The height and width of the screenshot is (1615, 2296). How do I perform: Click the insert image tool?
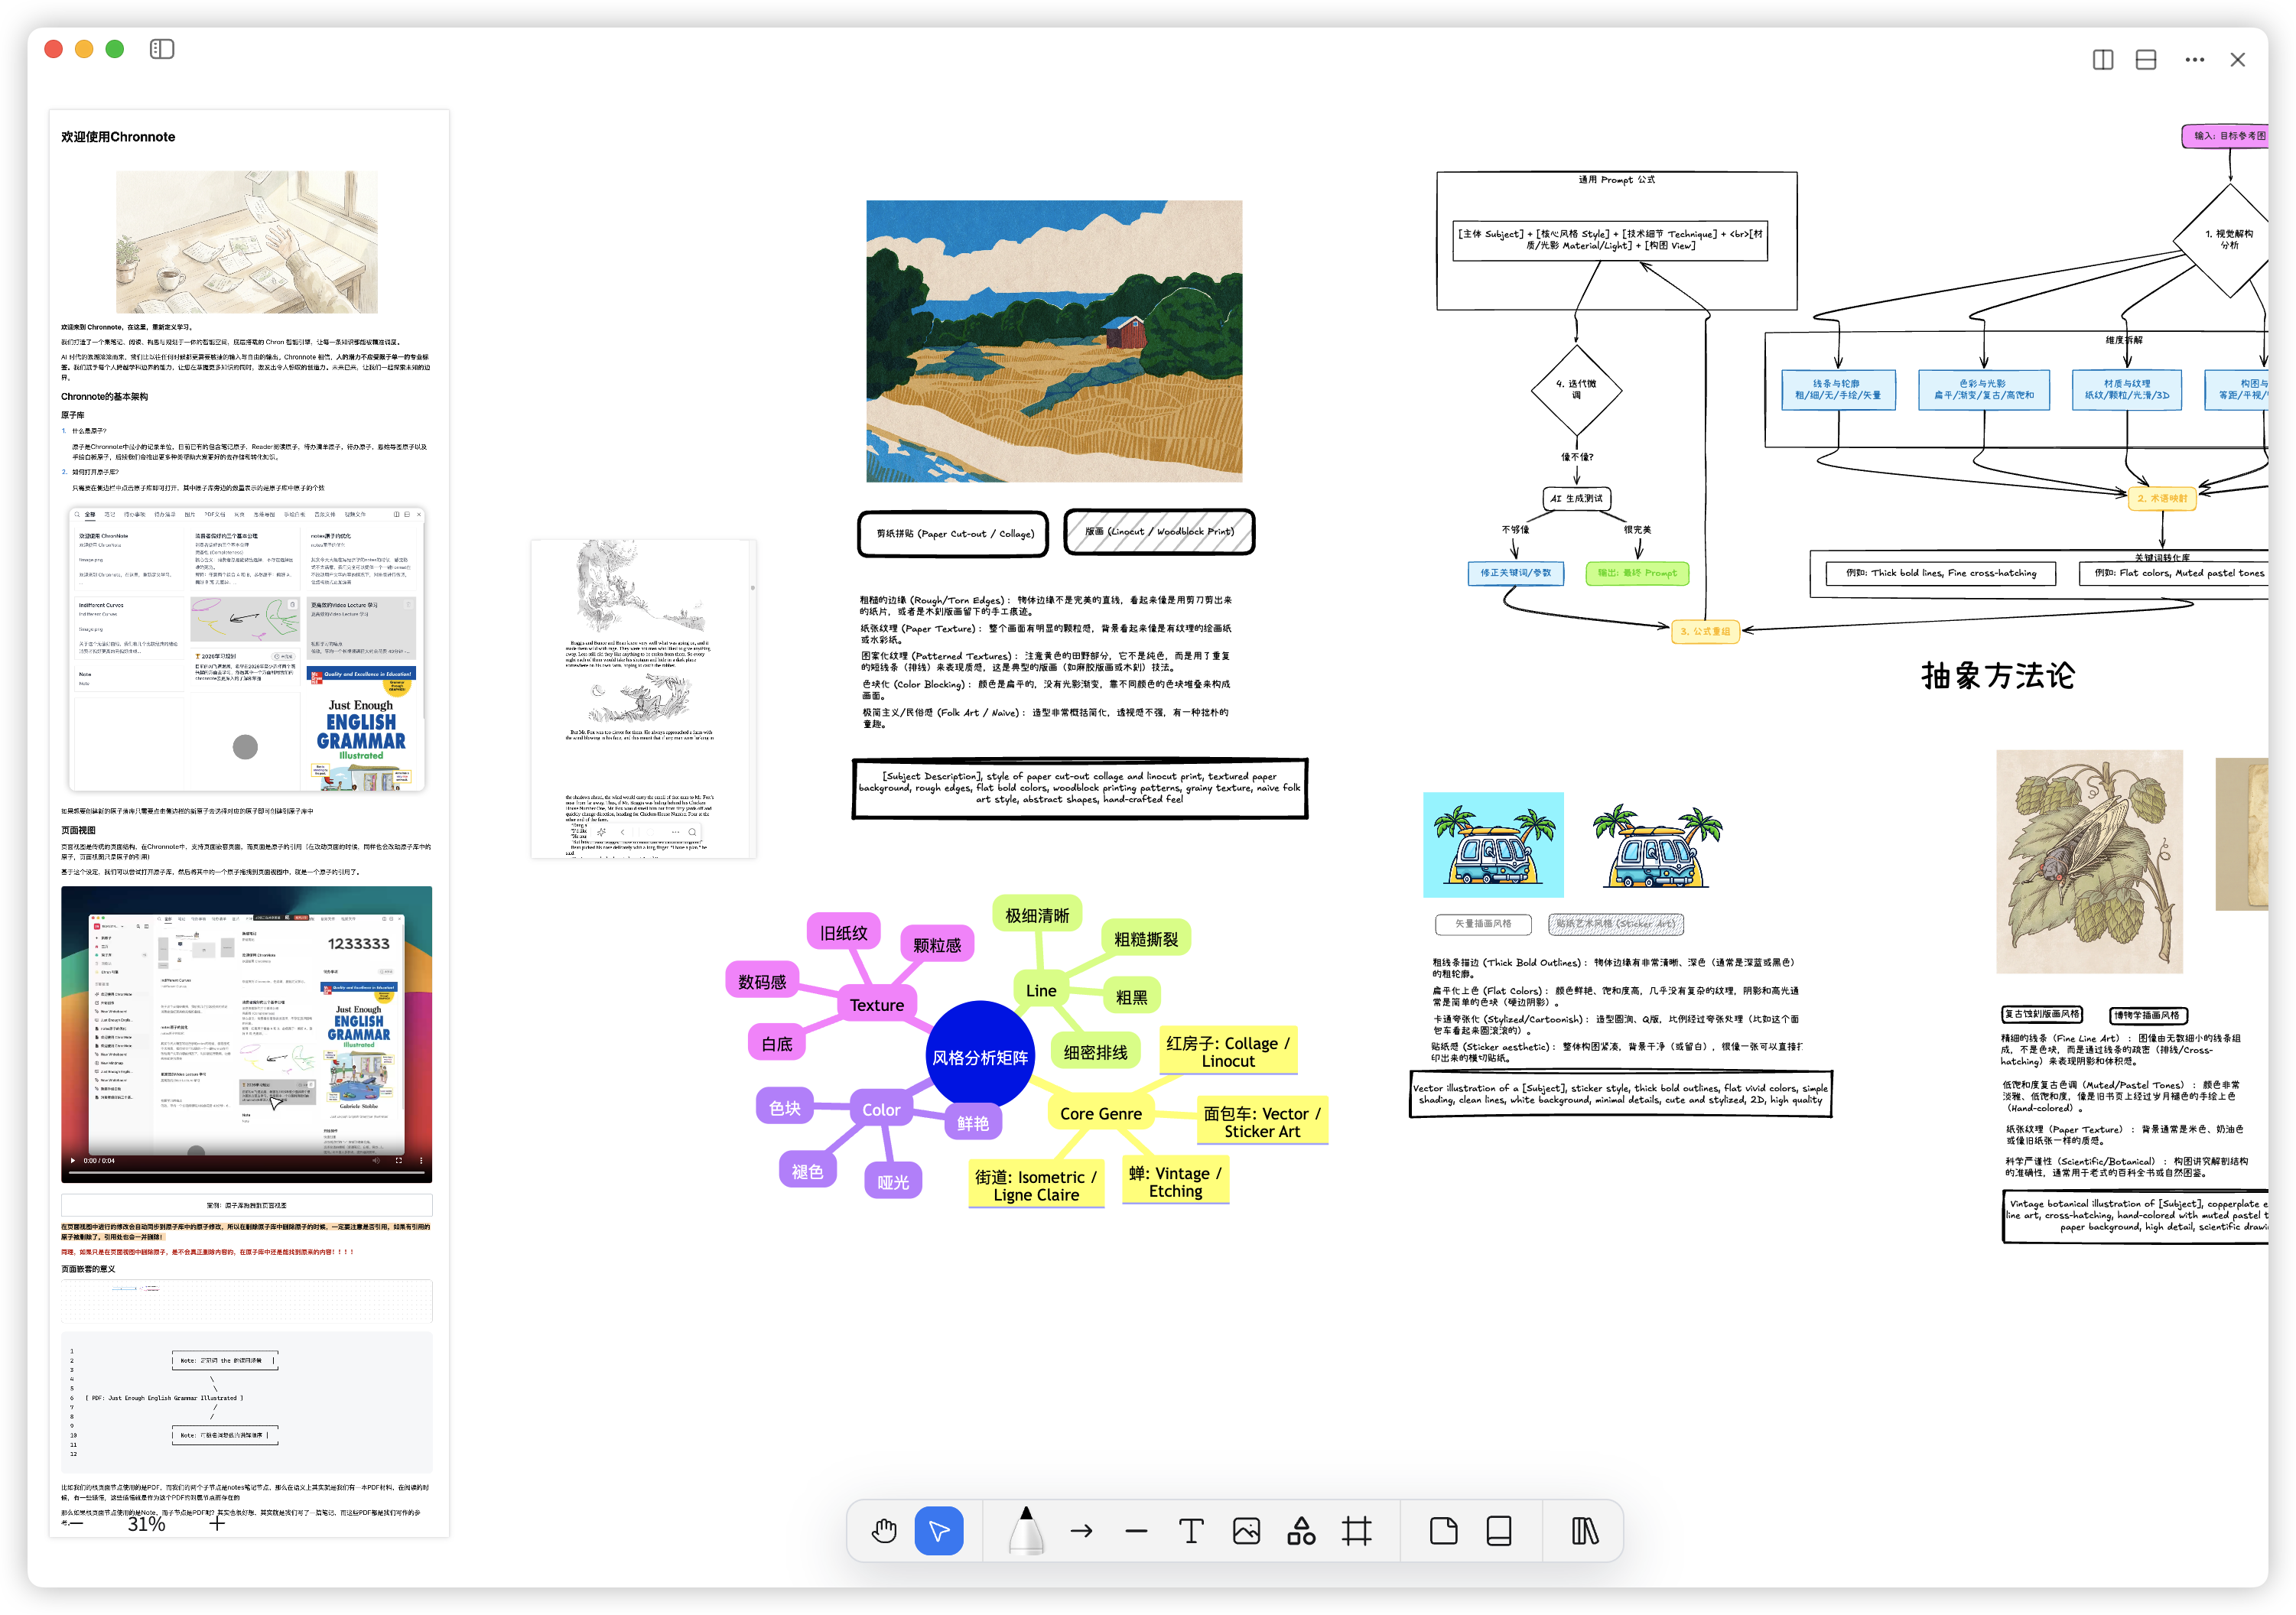tap(1246, 1531)
